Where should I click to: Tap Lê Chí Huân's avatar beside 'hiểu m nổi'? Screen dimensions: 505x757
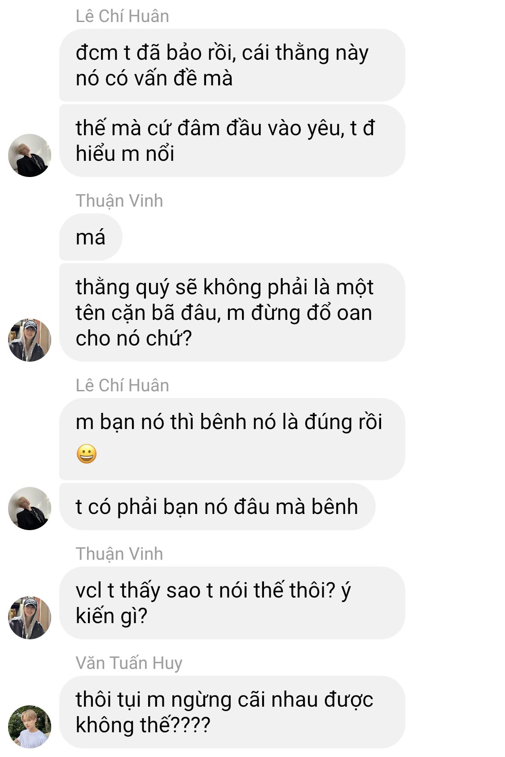(30, 155)
